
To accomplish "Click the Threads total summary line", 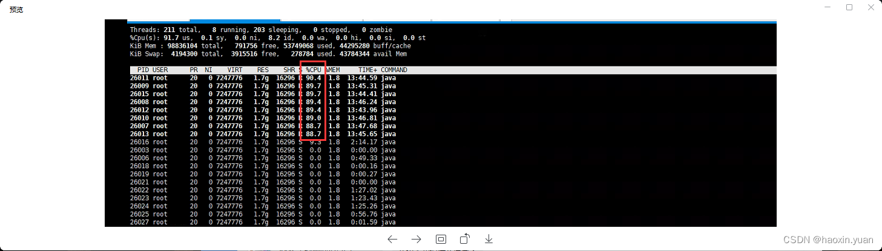I will [x=260, y=30].
